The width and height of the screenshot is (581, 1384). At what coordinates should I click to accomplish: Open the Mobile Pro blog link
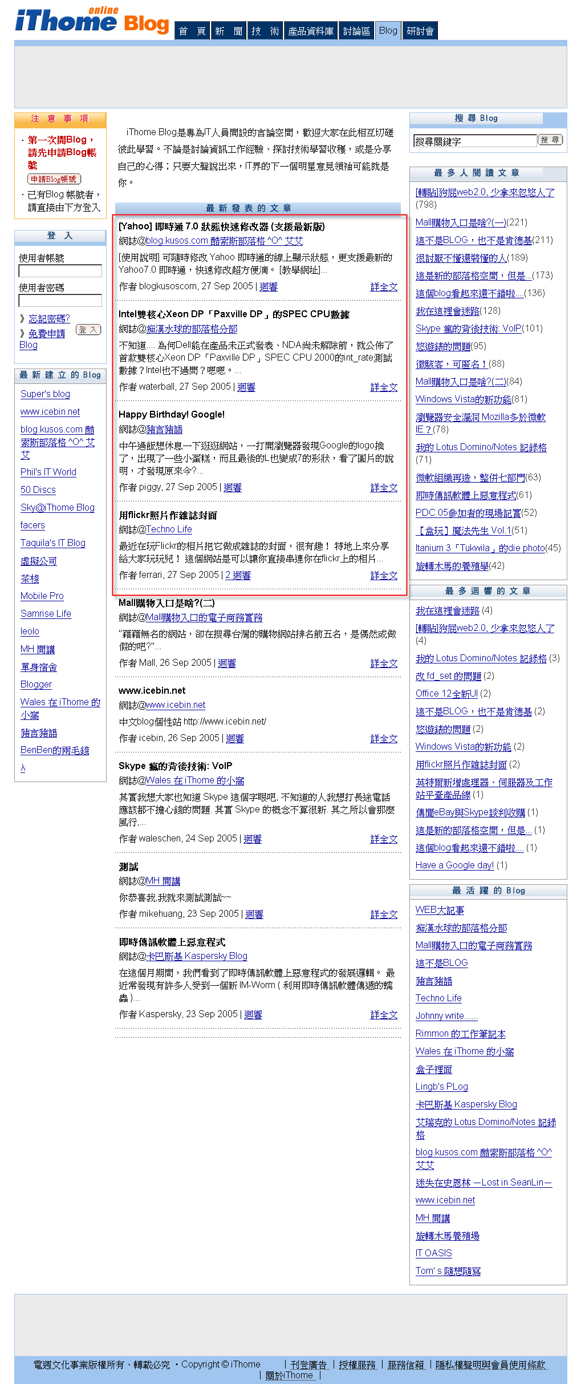tap(42, 596)
